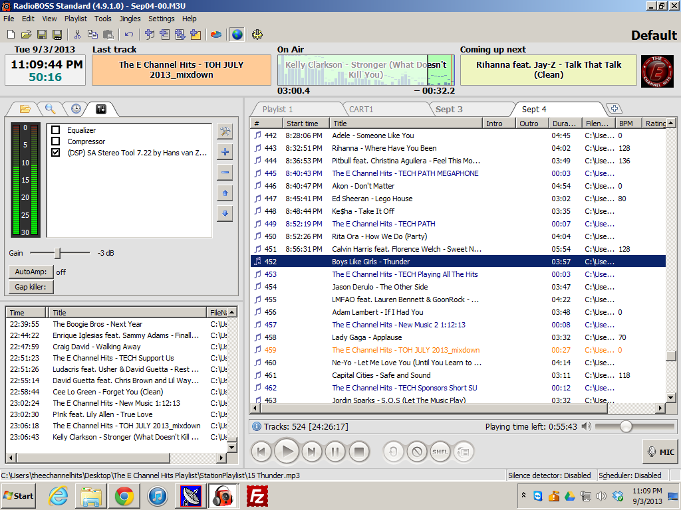Click the playlist vertical scrollbar down arrow
The image size is (681, 510).
[671, 397]
